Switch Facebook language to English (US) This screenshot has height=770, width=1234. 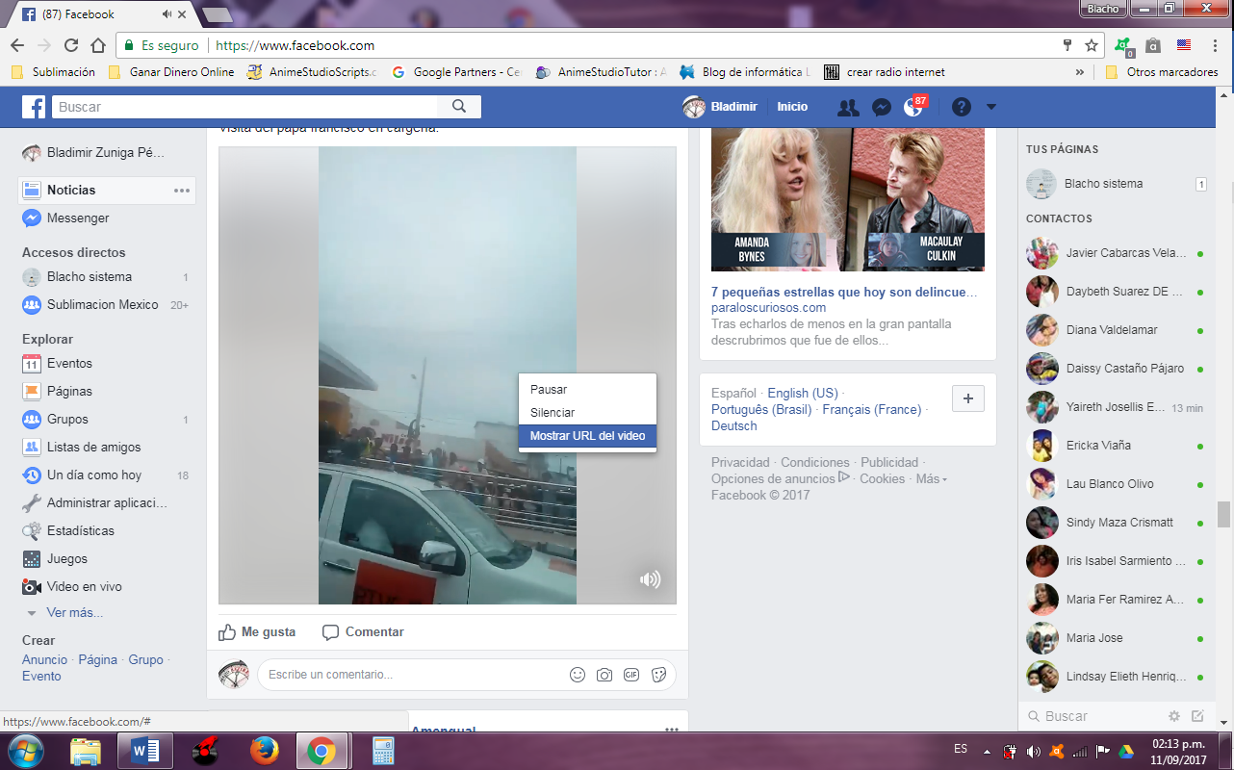(803, 392)
